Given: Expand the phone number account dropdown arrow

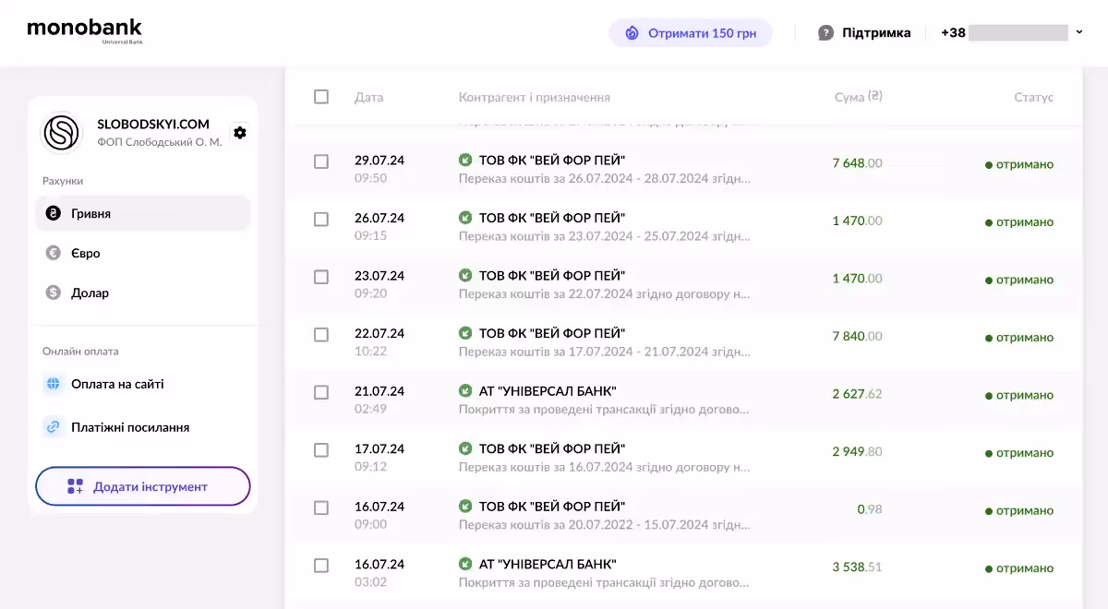Looking at the screenshot, I should click(1079, 33).
